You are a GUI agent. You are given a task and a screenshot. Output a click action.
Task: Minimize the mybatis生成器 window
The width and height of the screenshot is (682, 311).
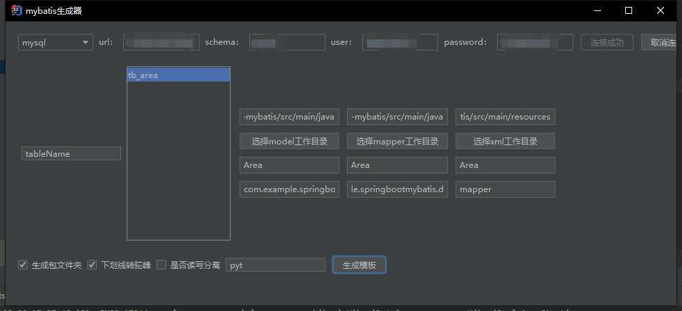coord(597,11)
